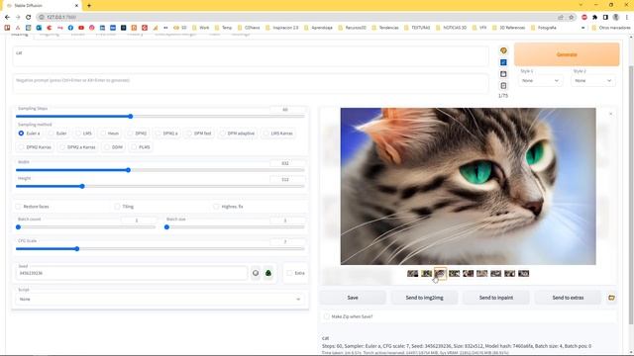
Task: Select the LMS sampling method
Action: click(83, 133)
